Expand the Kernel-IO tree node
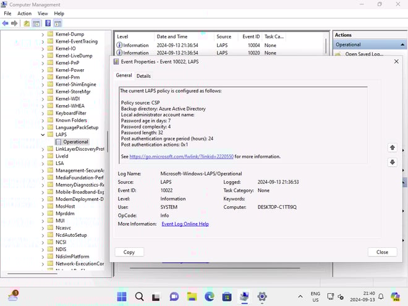 point(43,49)
